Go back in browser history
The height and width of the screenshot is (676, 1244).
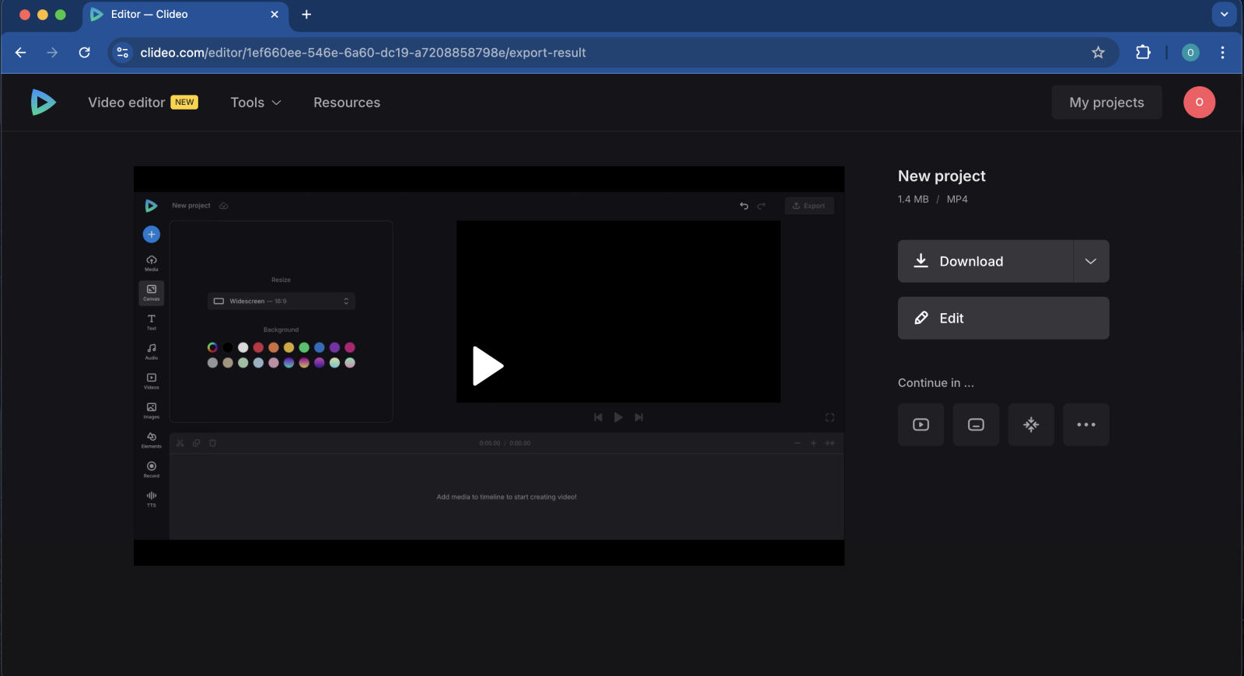coord(21,53)
